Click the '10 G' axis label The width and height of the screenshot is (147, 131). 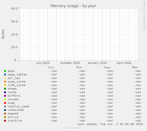click(14, 47)
